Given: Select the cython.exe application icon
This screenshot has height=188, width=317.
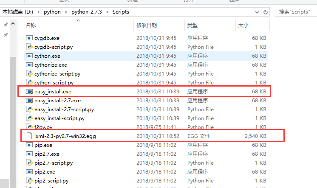Looking at the screenshot, I should click(29, 56).
